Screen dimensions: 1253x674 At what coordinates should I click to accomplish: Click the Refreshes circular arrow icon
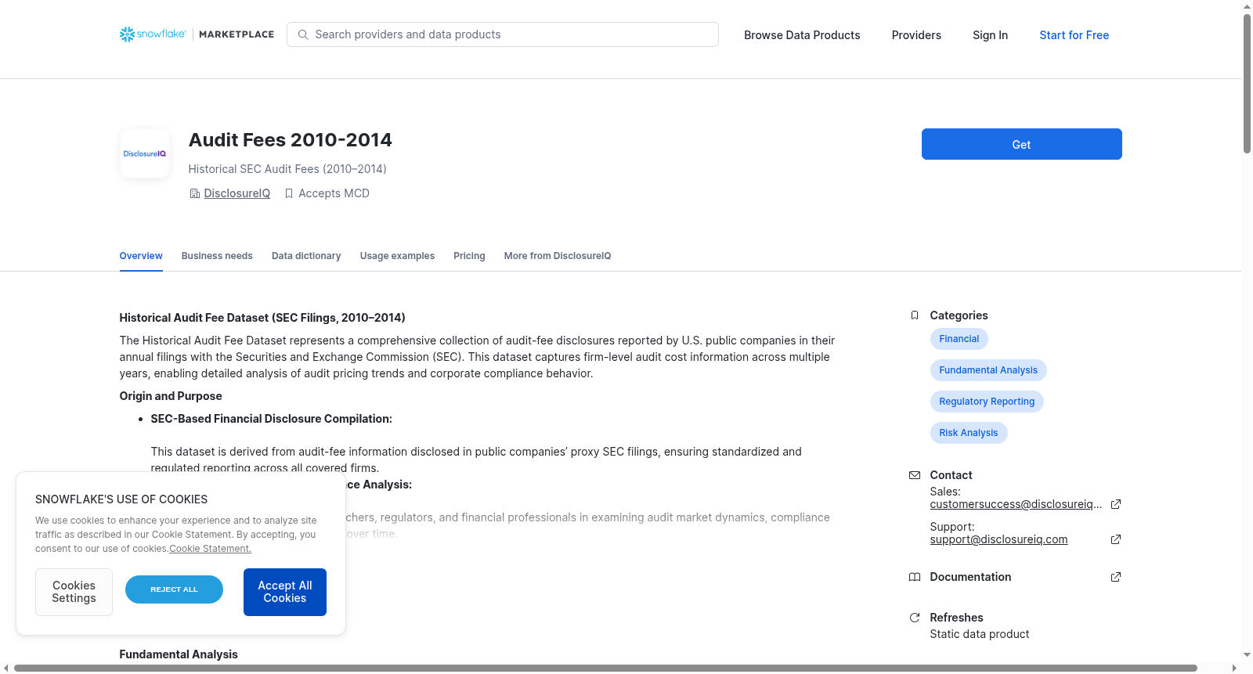click(915, 618)
